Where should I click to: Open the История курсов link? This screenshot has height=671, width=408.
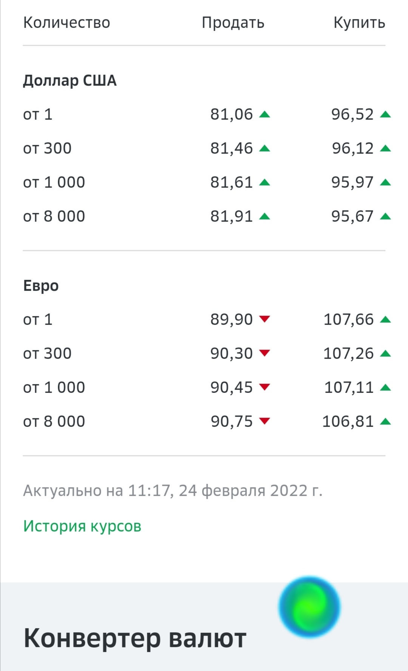tap(82, 526)
